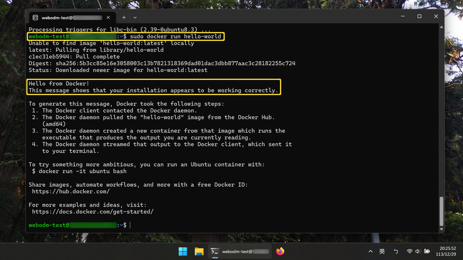Click the terminal scrollbar down arrow
The width and height of the screenshot is (463, 260).
point(441,229)
